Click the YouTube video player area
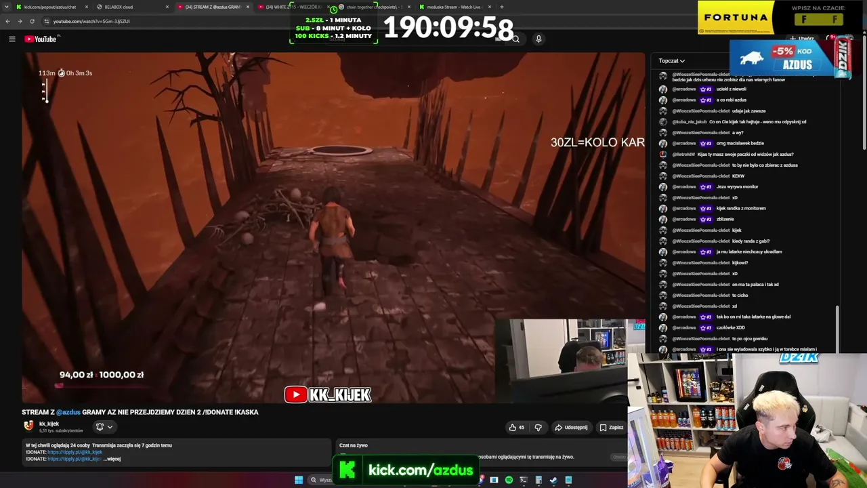This screenshot has width=867, height=488. click(333, 228)
